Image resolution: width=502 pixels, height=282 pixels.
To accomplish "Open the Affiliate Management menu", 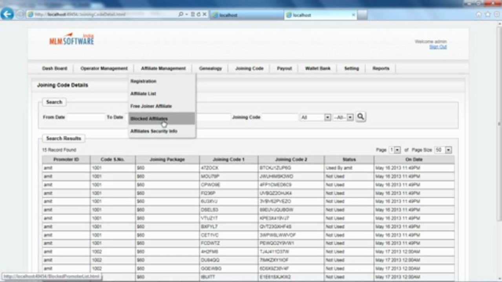I will click(163, 68).
